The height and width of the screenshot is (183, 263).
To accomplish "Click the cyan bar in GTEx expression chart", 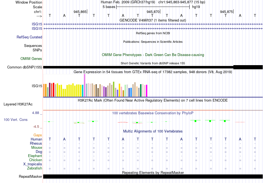I will click(83, 91).
